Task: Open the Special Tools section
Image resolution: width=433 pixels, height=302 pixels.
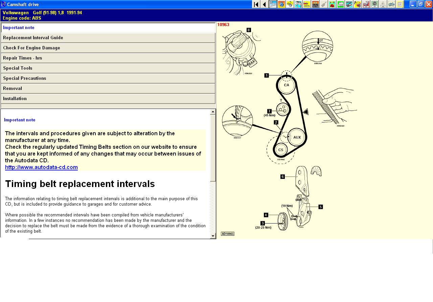Action: tap(108, 68)
